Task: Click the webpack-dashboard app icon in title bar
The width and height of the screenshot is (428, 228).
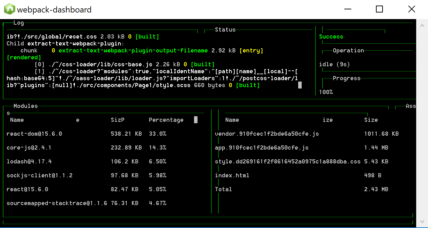Action: point(10,9)
